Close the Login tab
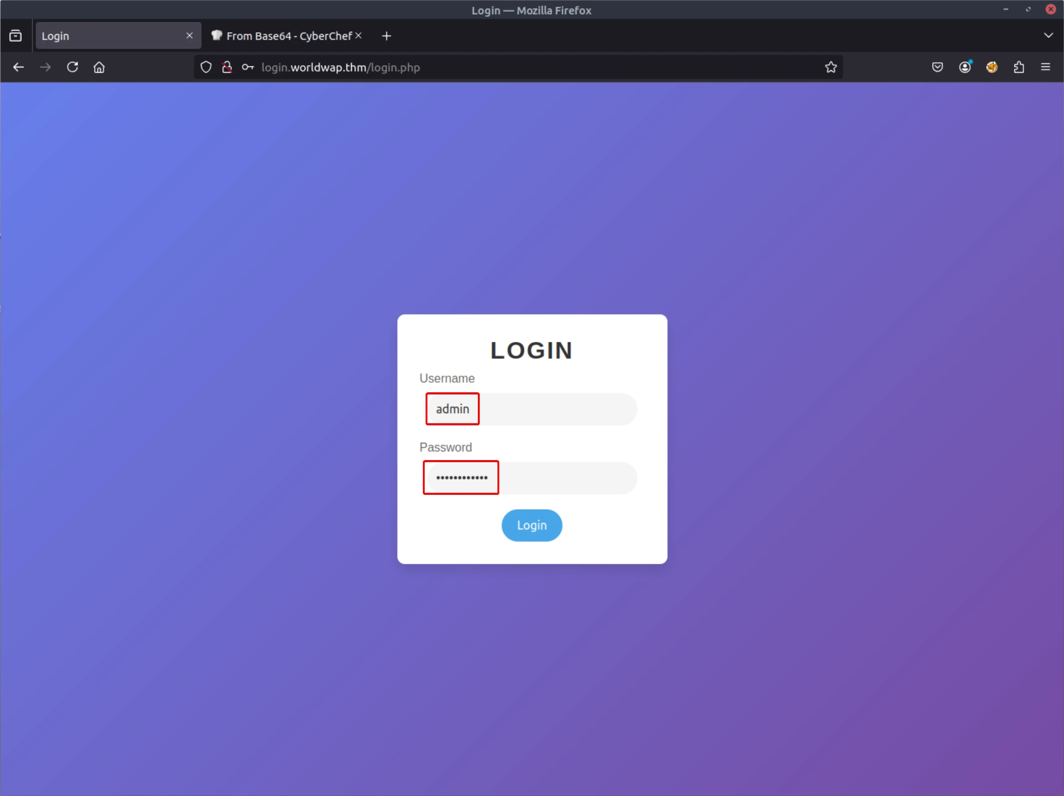Image resolution: width=1064 pixels, height=796 pixels. pyautogui.click(x=190, y=35)
